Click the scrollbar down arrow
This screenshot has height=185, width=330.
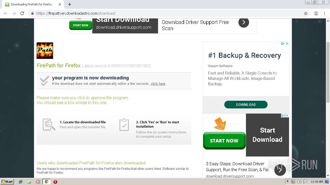328,176
